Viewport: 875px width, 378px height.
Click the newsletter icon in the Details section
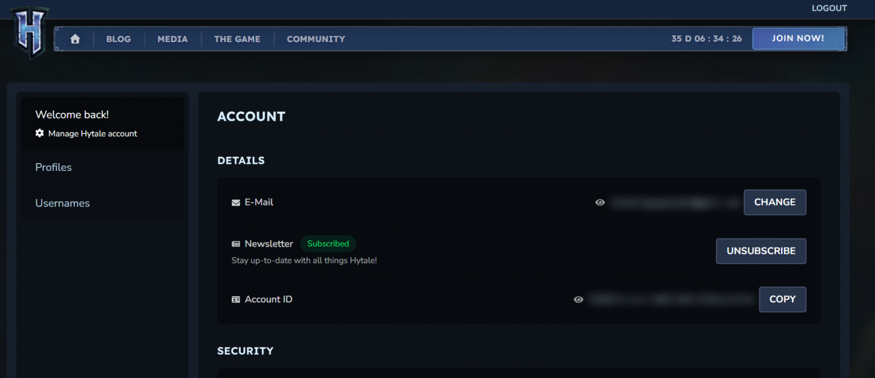pos(235,244)
